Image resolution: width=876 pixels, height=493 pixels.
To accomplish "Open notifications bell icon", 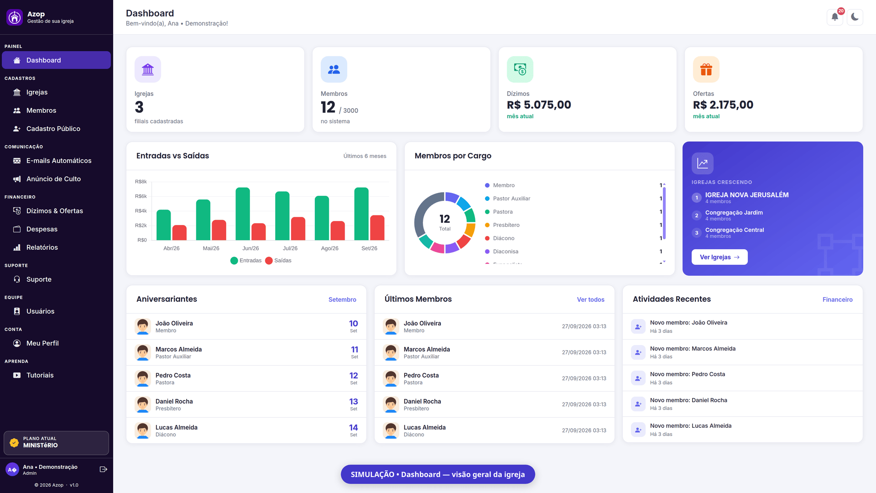I will [834, 17].
